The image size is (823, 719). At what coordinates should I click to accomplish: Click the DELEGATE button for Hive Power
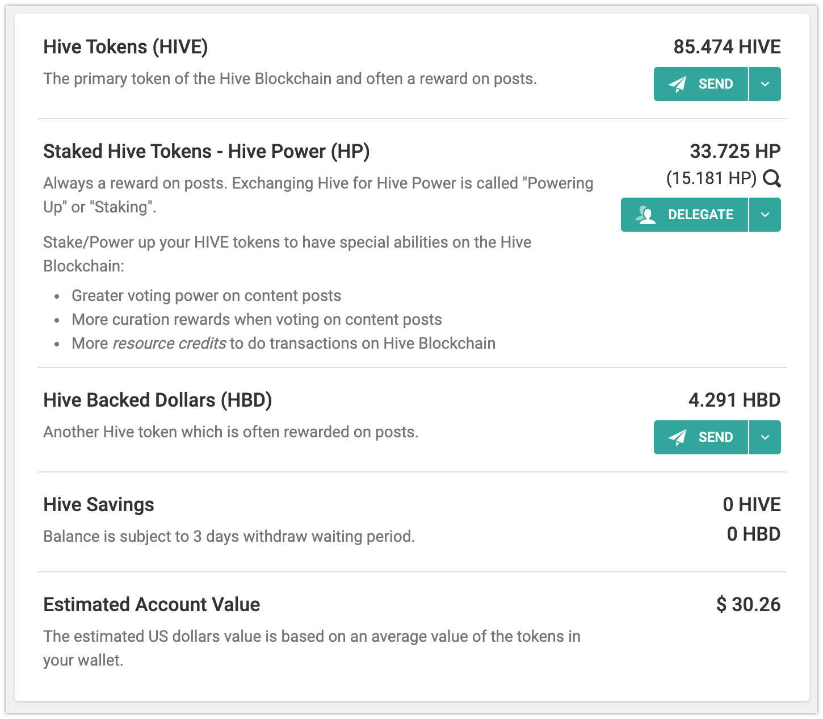point(685,215)
